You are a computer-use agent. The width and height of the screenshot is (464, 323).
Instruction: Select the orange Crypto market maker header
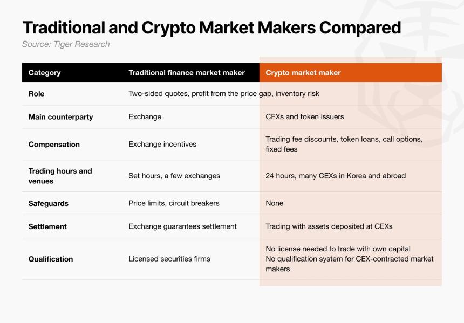click(x=350, y=72)
